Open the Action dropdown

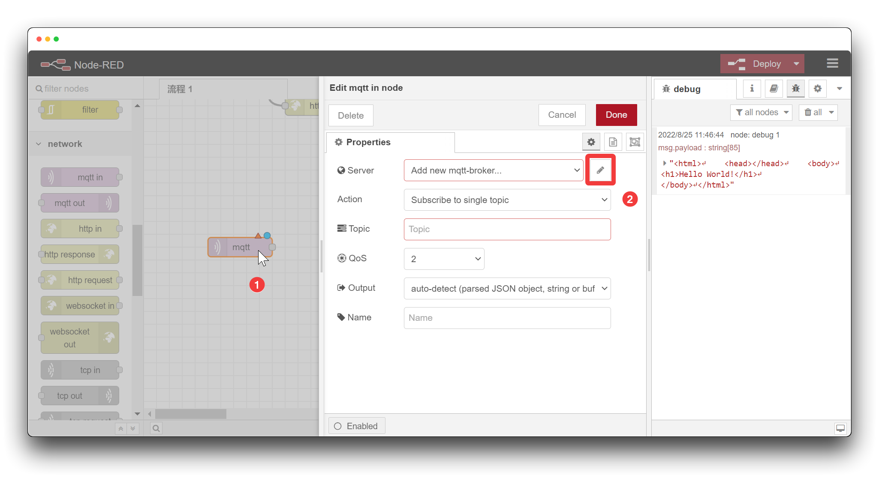click(507, 200)
